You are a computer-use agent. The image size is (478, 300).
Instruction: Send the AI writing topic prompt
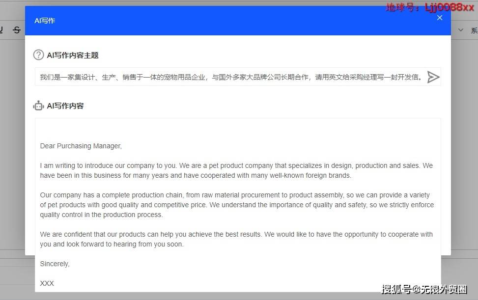coord(433,77)
